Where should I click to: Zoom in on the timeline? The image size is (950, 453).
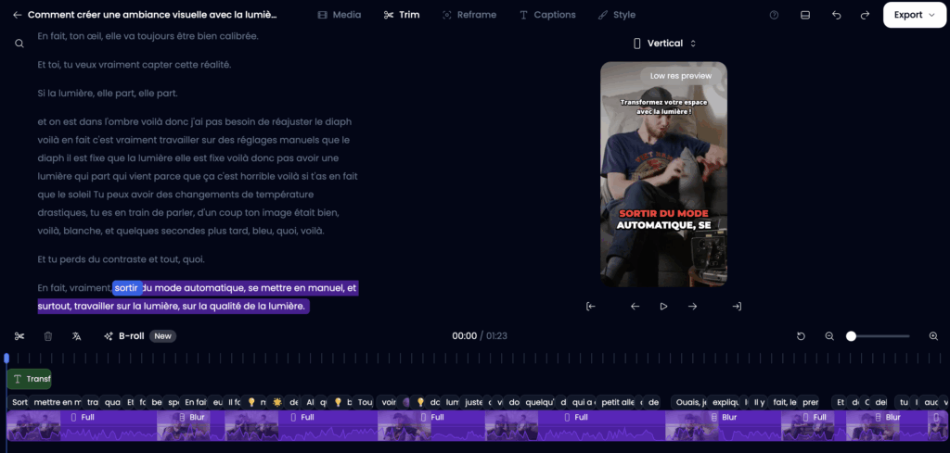coord(933,336)
